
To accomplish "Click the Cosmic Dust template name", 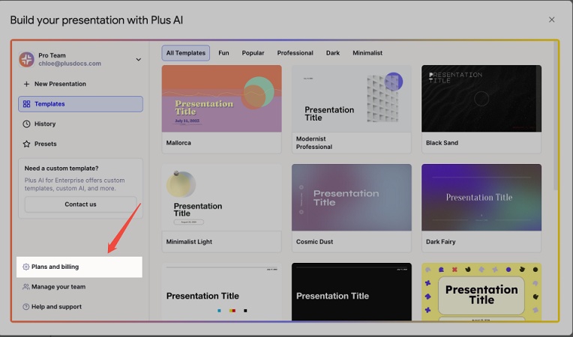I will click(x=314, y=242).
